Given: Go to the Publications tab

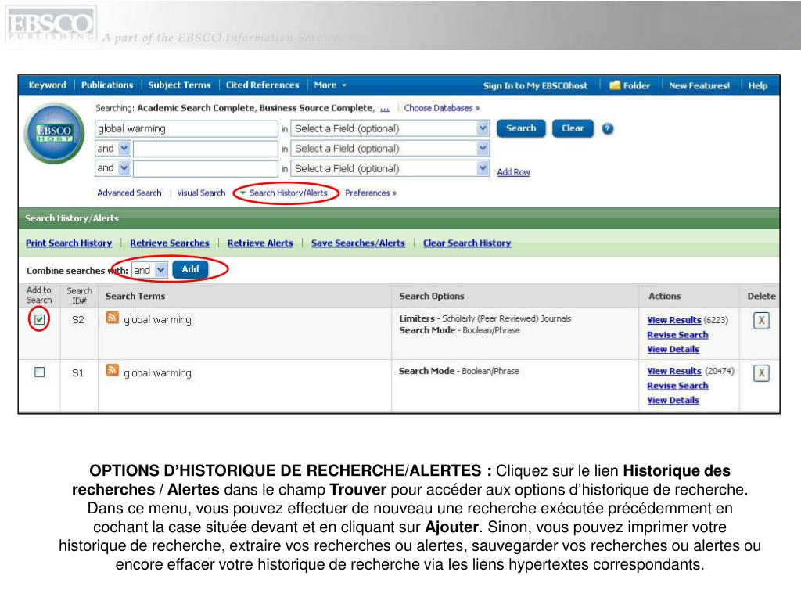Looking at the screenshot, I should 107,85.
